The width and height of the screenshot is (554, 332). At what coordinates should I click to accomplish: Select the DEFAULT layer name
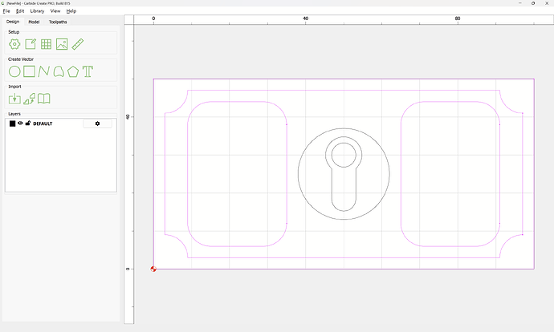[43, 123]
